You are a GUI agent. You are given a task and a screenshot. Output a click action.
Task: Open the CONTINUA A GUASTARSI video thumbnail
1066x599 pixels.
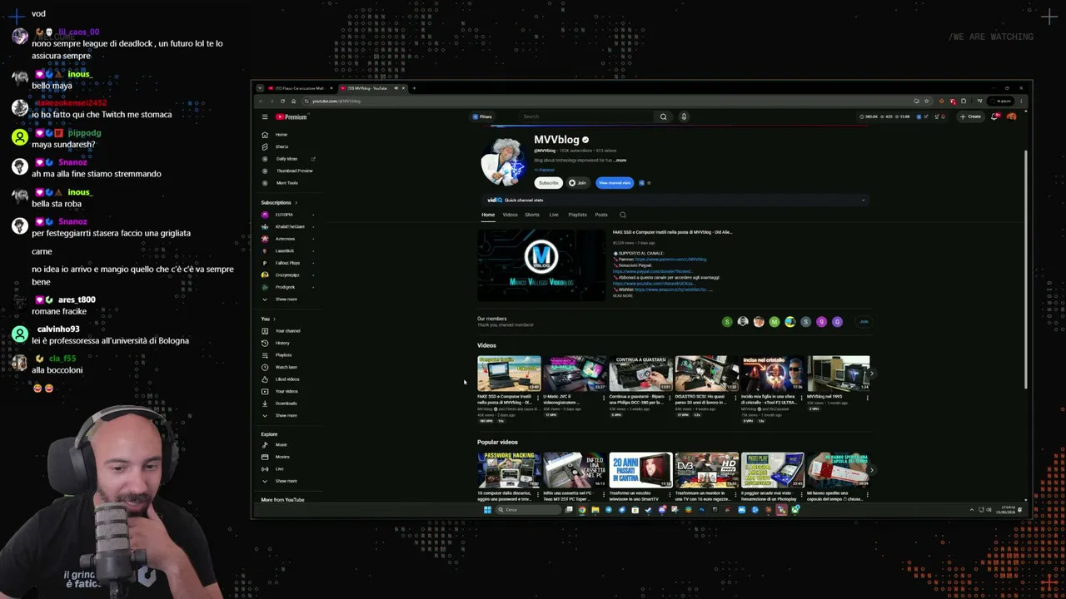point(640,374)
